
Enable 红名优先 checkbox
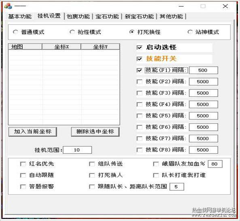pos(23,164)
